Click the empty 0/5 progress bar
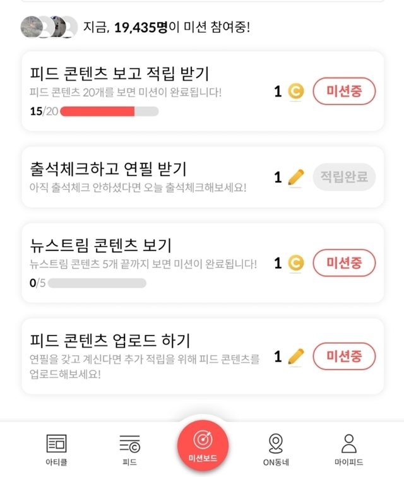The width and height of the screenshot is (404, 477). [97, 283]
